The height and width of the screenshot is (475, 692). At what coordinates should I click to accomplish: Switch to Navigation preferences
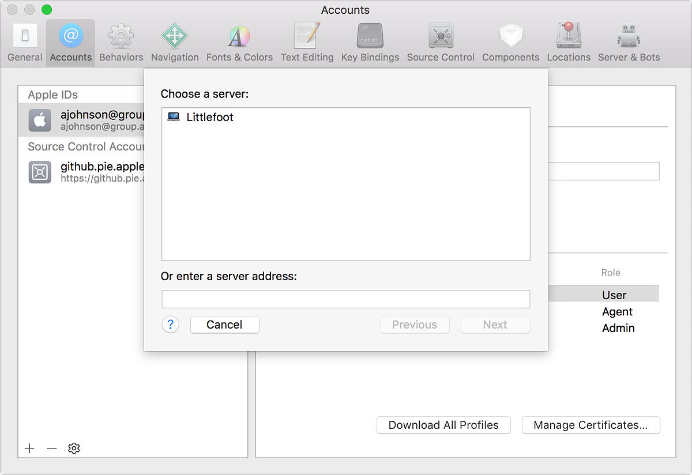[175, 43]
